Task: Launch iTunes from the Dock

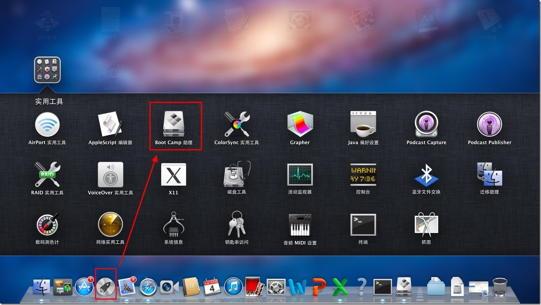Action: pyautogui.click(x=233, y=286)
